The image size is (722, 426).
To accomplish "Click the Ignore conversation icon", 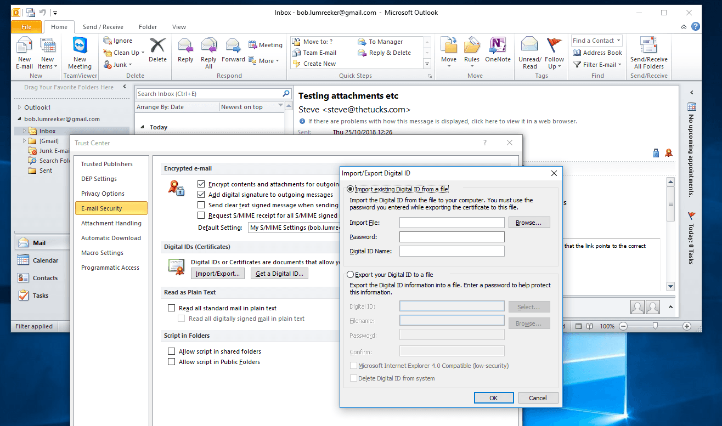I will [108, 41].
